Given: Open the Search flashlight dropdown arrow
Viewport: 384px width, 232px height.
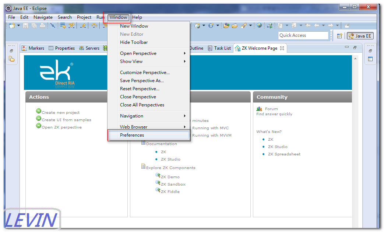Looking at the screenshot, I should (x=250, y=25).
